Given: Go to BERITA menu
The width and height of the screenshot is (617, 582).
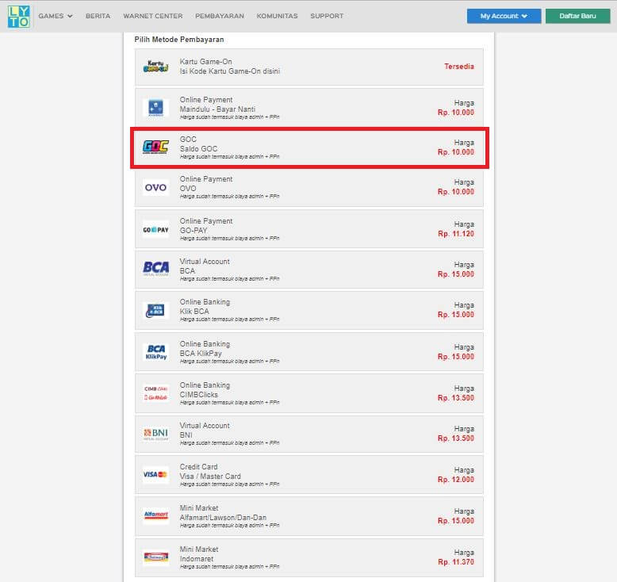Looking at the screenshot, I should click(98, 16).
